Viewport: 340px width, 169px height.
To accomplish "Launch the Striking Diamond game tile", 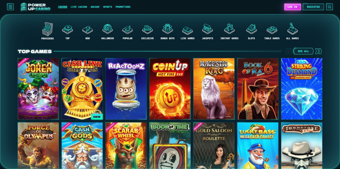I will coord(301,89).
